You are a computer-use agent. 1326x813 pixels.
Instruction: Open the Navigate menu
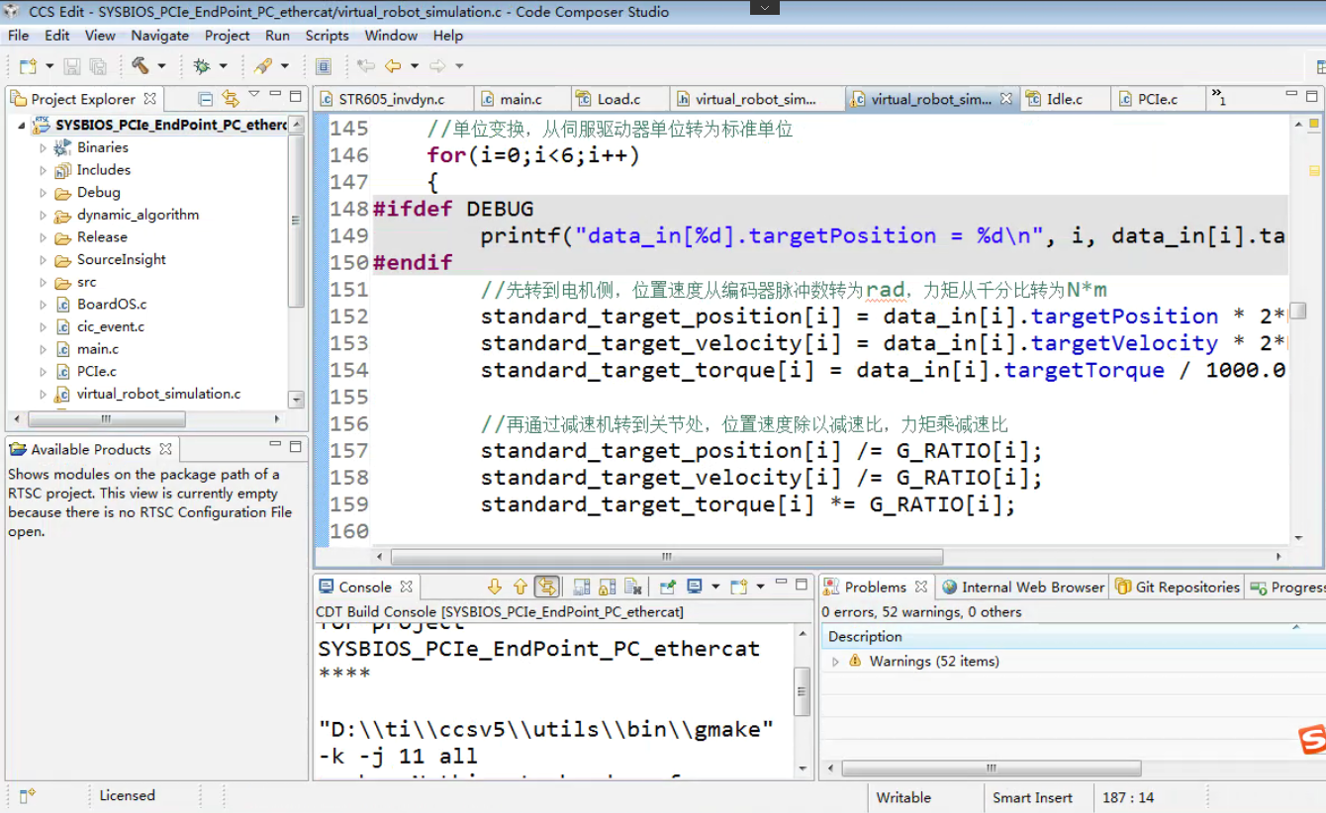(x=159, y=36)
